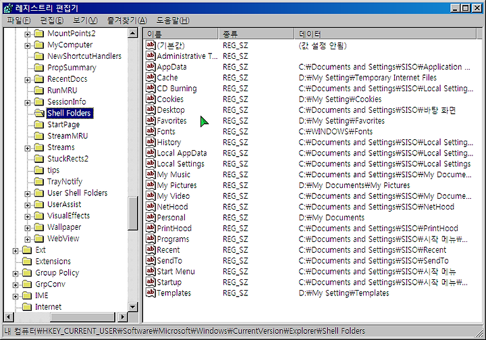The image size is (486, 340).
Task: Sort values by the 종류 column header
Action: [x=256, y=34]
